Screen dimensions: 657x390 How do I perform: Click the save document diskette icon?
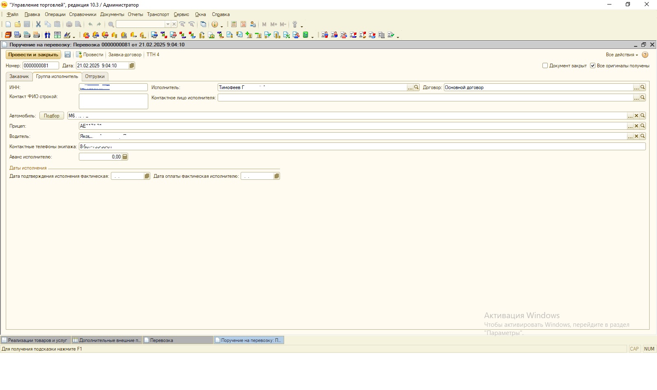click(68, 55)
